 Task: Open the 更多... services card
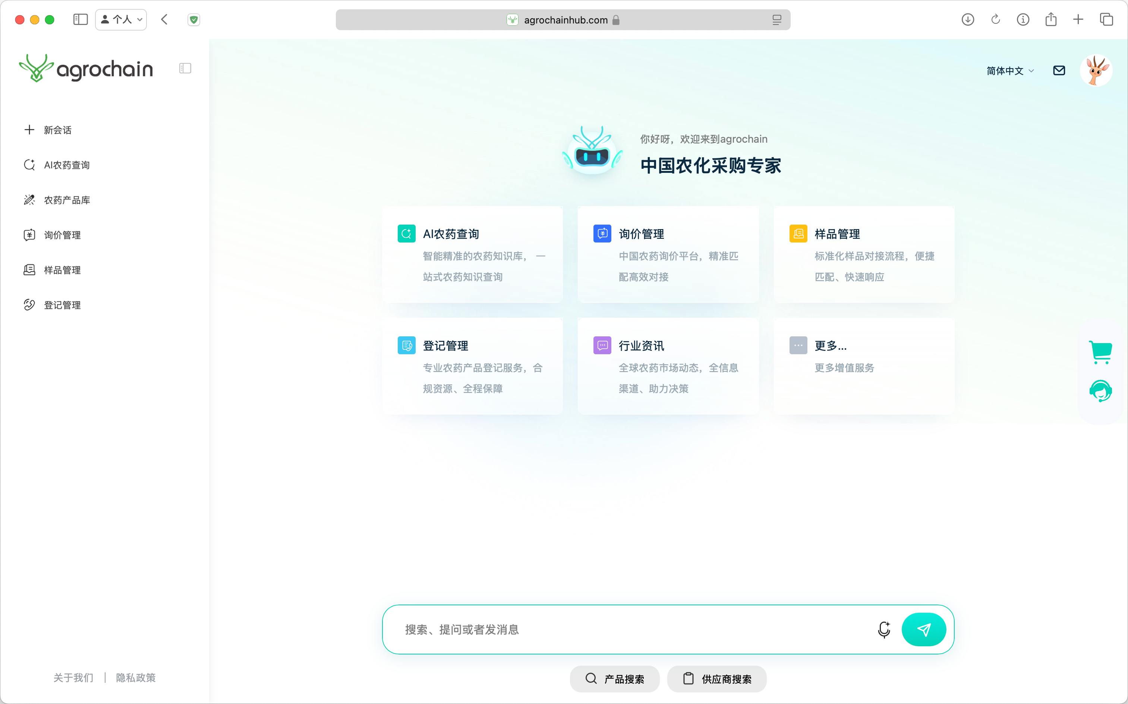[864, 365]
